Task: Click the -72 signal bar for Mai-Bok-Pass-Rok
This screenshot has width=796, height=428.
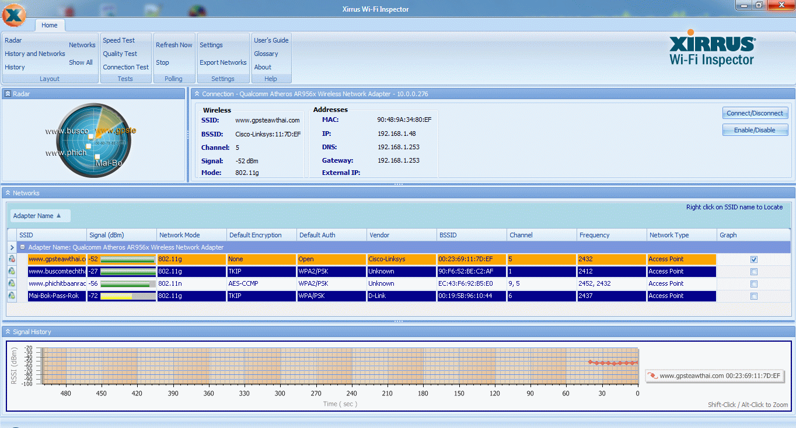Action: (x=128, y=296)
